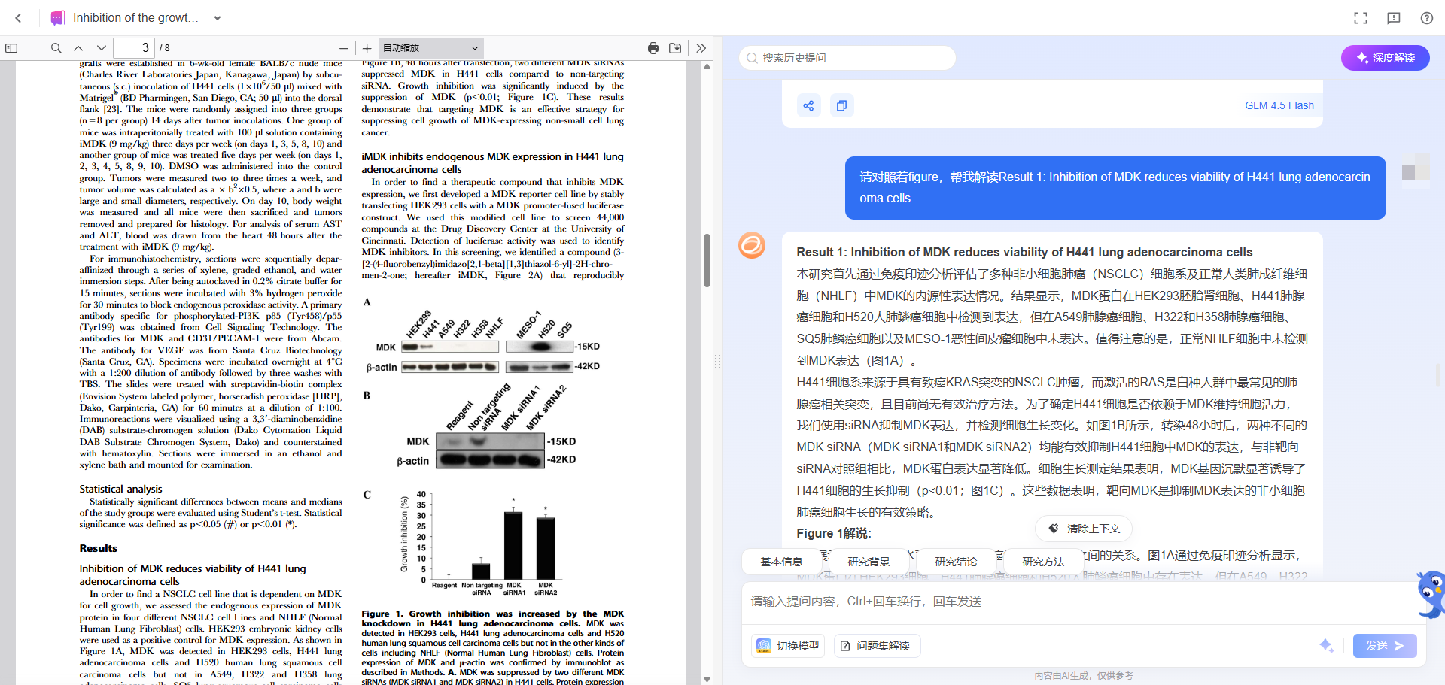
Task: Click the 切换模型 button
Action: point(788,646)
